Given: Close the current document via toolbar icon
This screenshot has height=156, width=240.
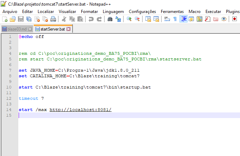Looking at the screenshot, I should pyautogui.click(x=37, y=19).
